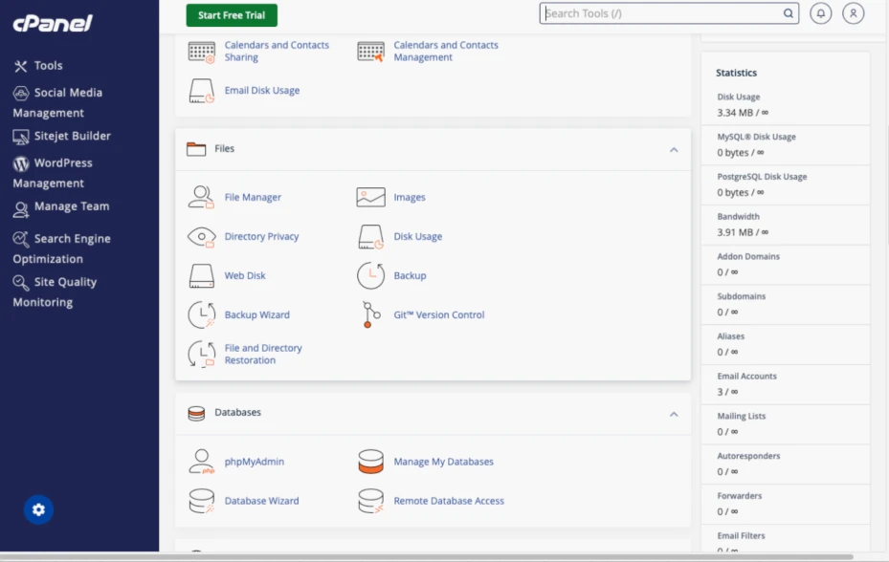Click the Directory Privacy eye icon
889x562 pixels.
click(201, 236)
